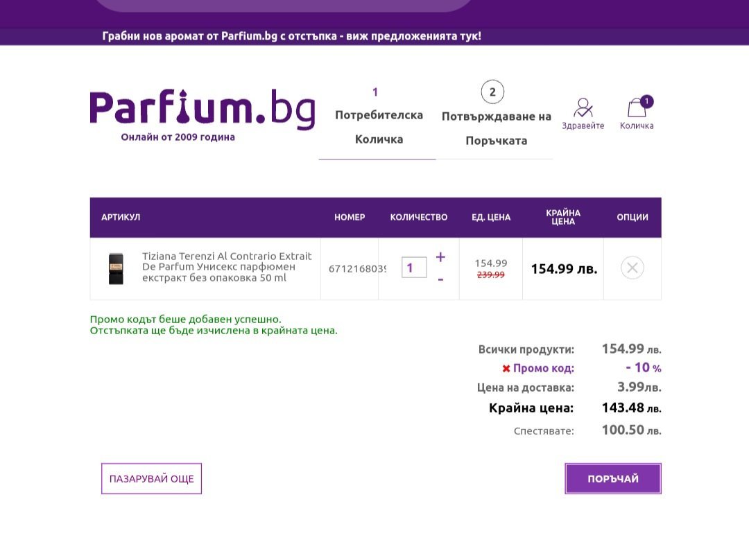Decrease quantity with the minus button
The width and height of the screenshot is (749, 540).
point(440,279)
